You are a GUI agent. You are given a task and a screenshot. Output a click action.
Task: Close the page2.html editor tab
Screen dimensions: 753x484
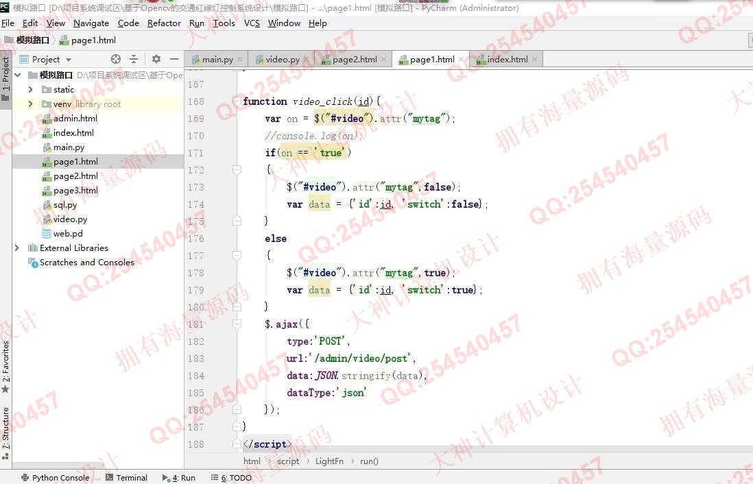384,60
